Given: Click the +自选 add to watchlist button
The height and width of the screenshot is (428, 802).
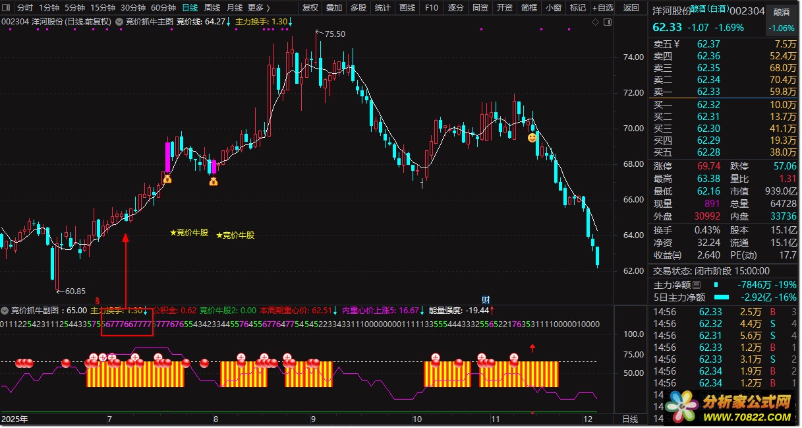Looking at the screenshot, I should (x=602, y=8).
